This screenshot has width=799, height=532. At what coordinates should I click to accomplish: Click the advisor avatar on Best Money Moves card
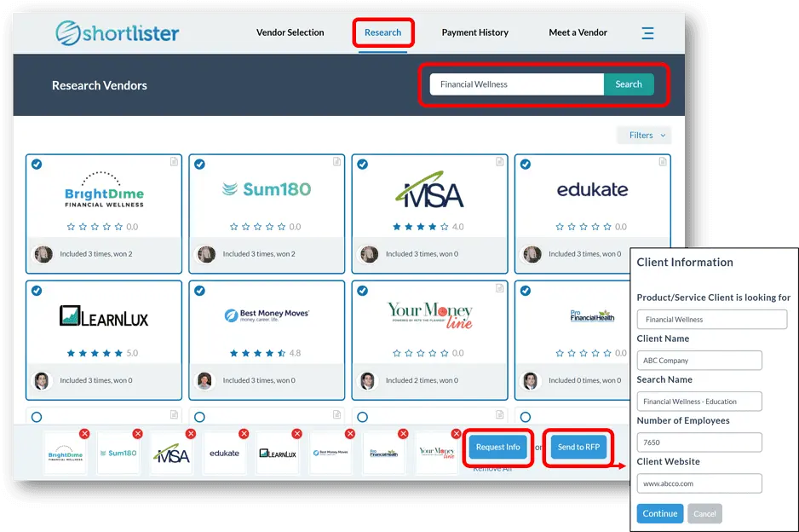(204, 380)
